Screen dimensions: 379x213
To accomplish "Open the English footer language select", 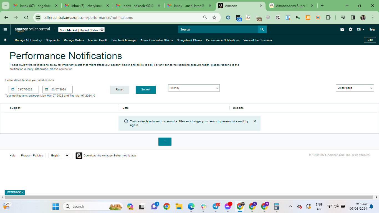I will click(x=59, y=156).
